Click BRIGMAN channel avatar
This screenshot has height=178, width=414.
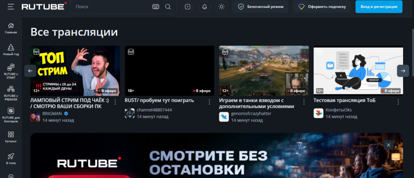tap(35, 117)
